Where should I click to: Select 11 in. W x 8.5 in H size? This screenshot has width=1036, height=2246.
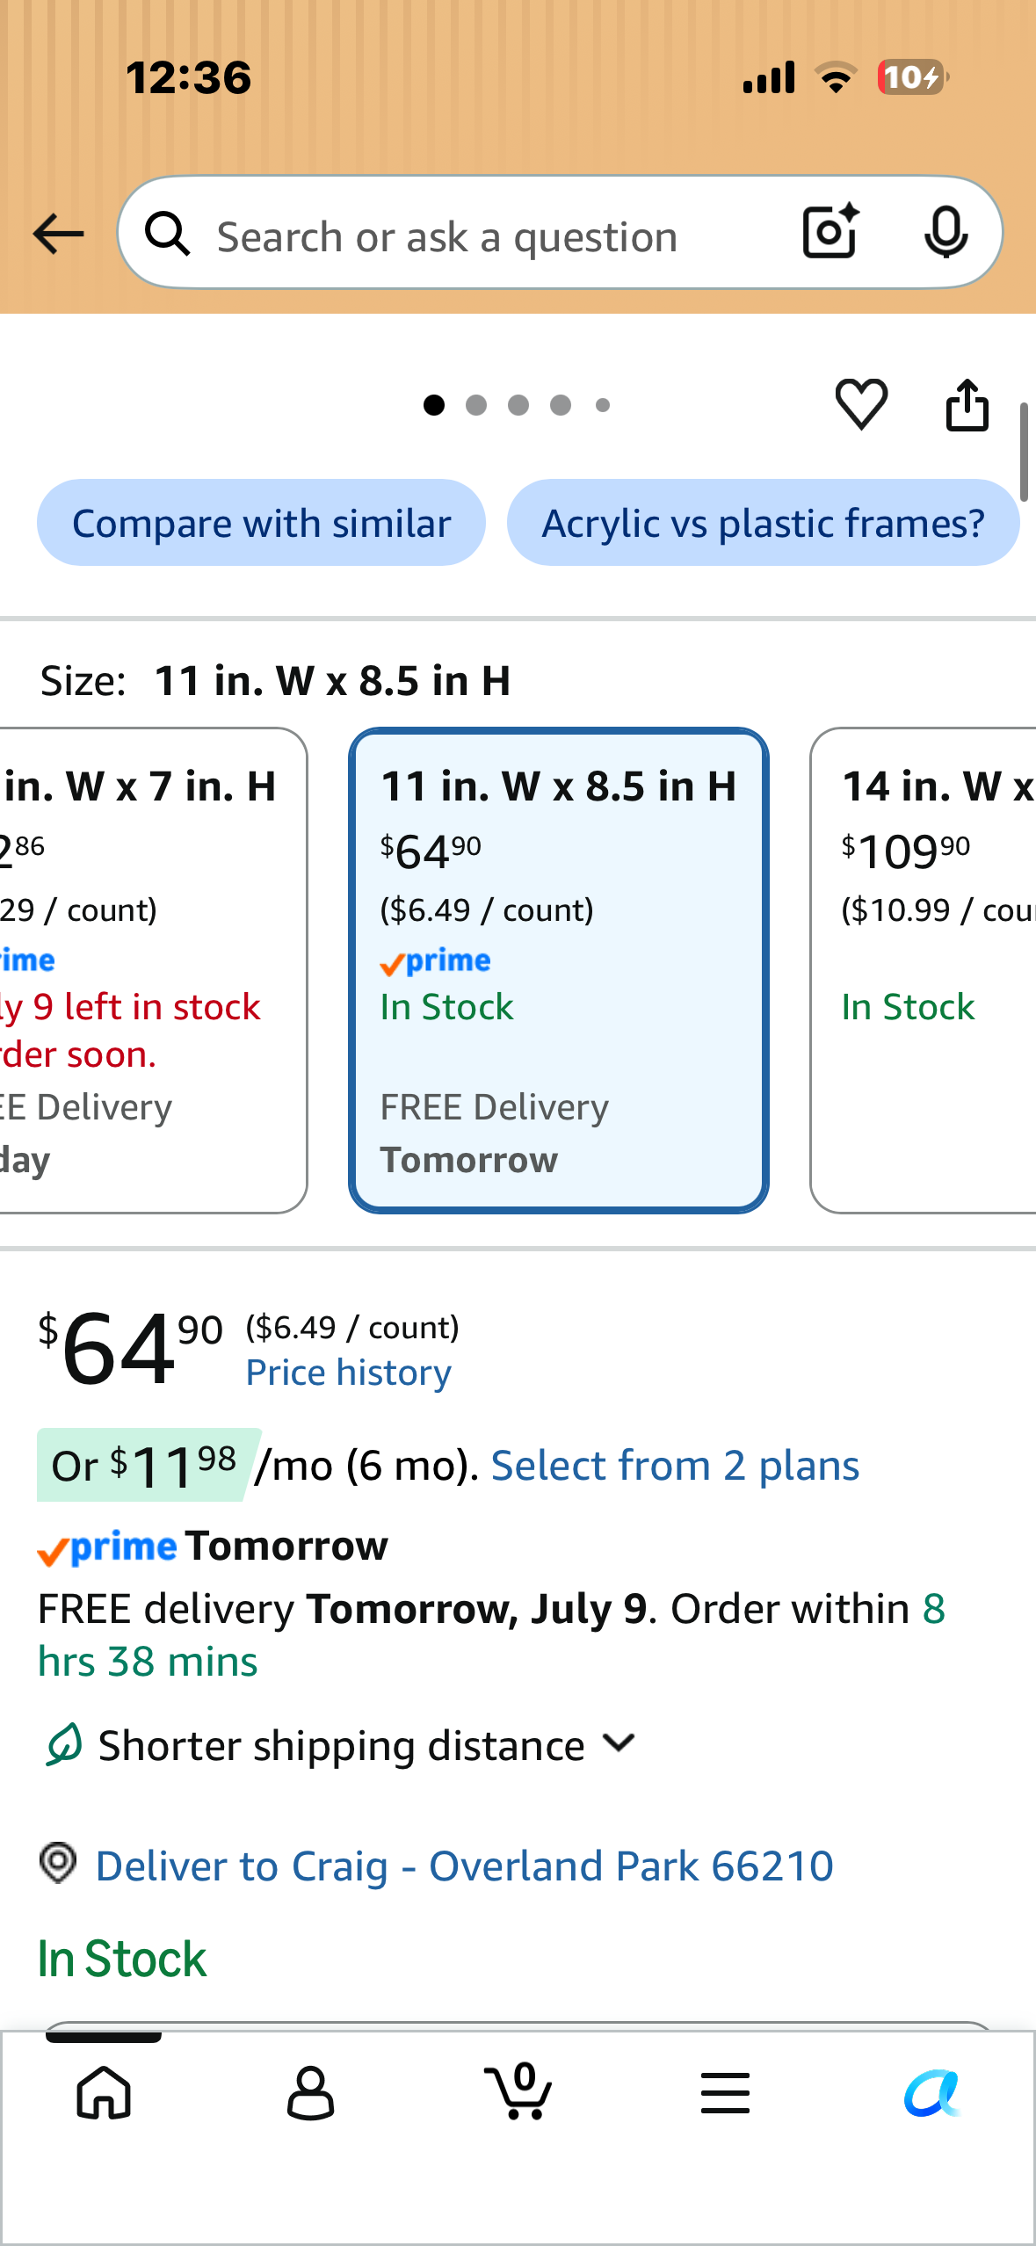[x=559, y=970]
